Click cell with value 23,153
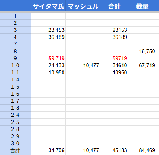159x155 pixels. tap(48, 30)
